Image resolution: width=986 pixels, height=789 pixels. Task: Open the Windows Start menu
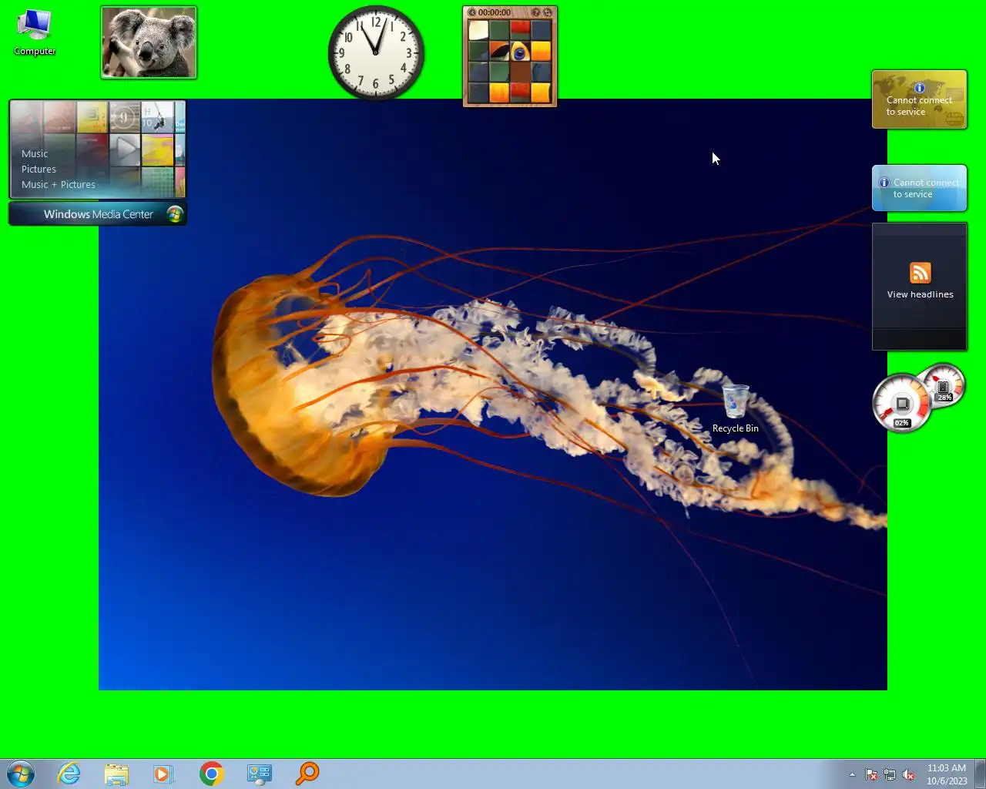pyautogui.click(x=21, y=774)
